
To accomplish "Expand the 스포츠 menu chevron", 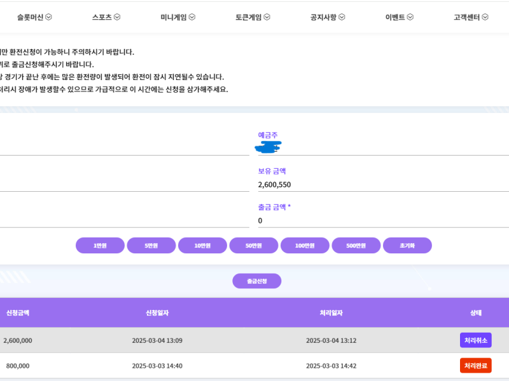I will tap(117, 17).
